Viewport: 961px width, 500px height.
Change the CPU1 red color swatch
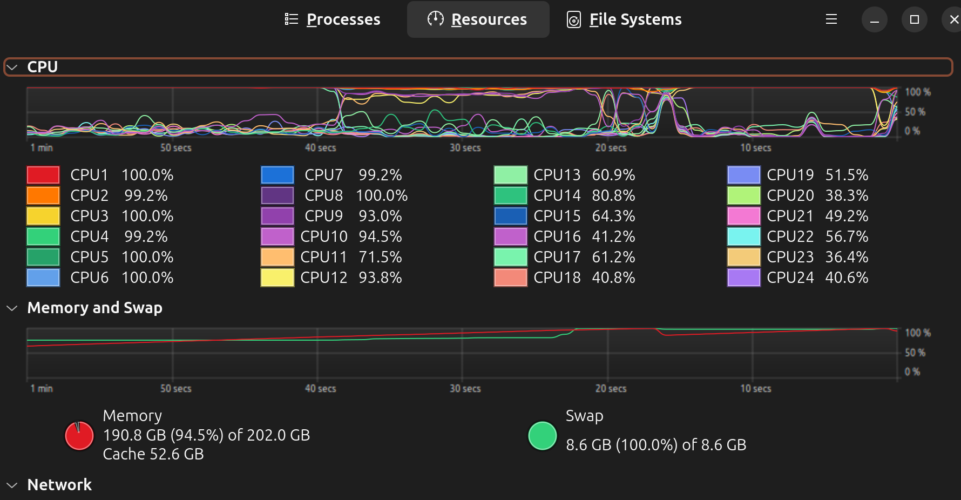[x=43, y=175]
